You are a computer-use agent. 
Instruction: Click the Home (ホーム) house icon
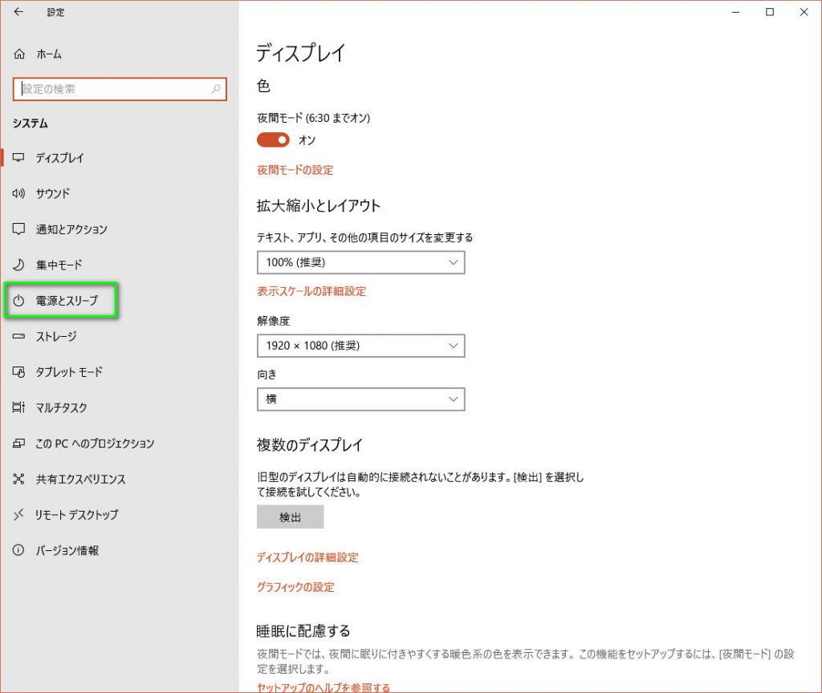[x=20, y=55]
